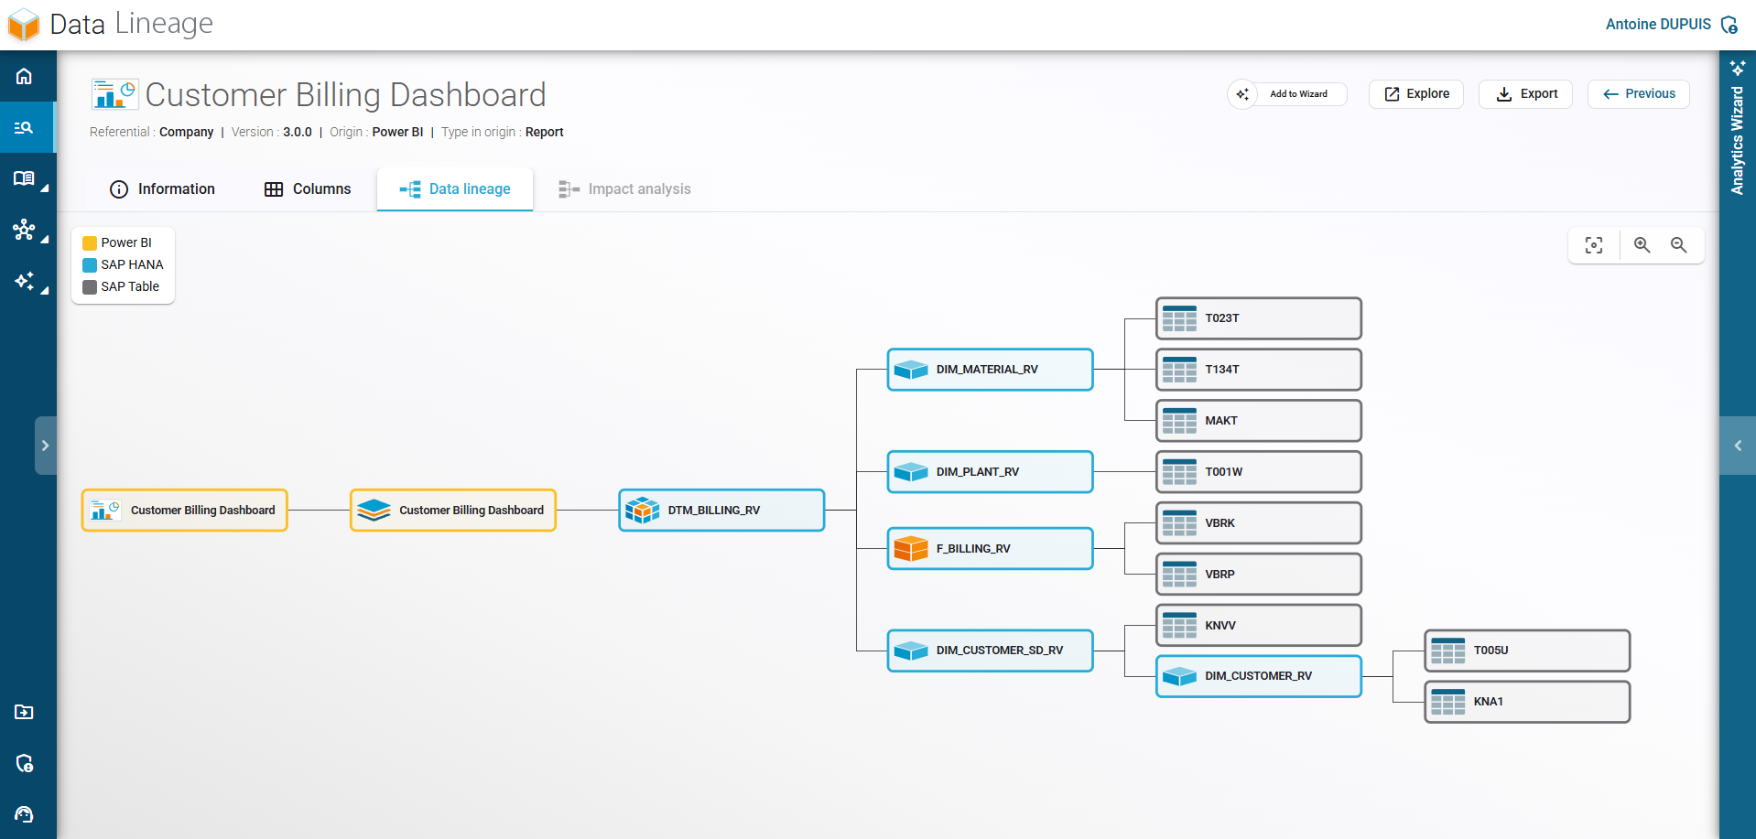Click the Company referential value
Screen dimensions: 1756x839
[x=186, y=133]
